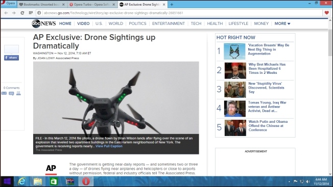Show hidden system tray icons arrow
Screen dimensions: 333x187
pyautogui.click(x=289, y=181)
